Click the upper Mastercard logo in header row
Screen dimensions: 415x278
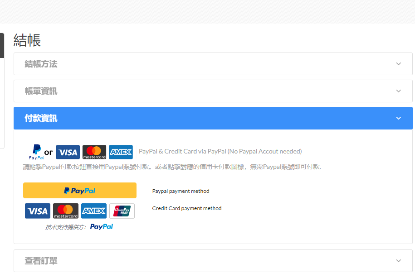pos(94,152)
